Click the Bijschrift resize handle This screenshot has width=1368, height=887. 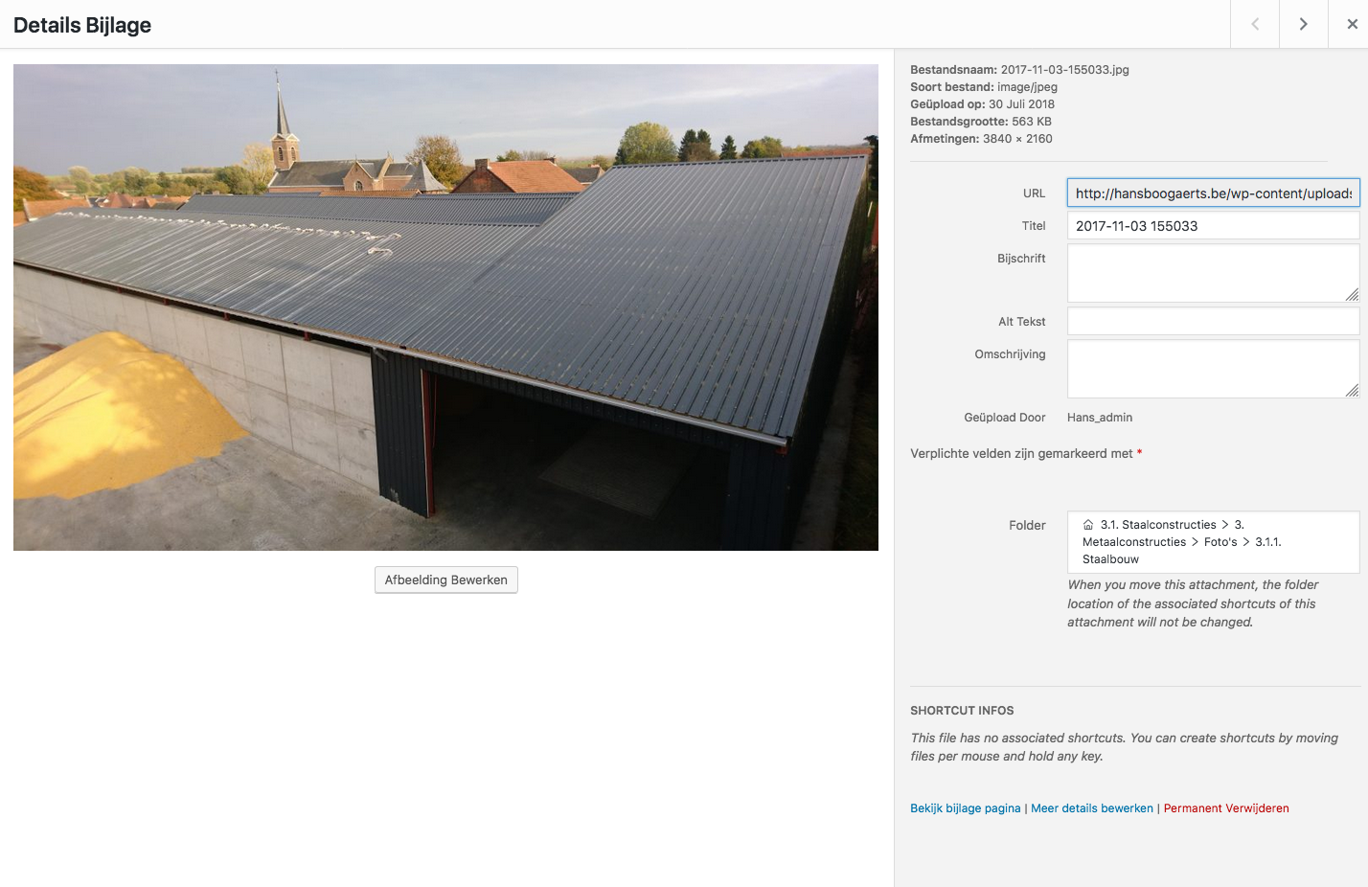pos(1352,295)
